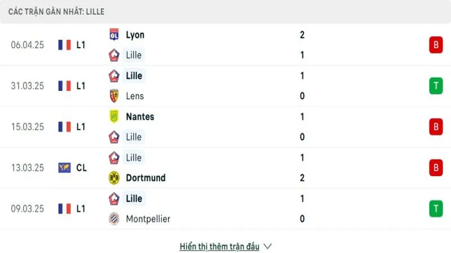
Task: Click the Champions League competition flag icon
Action: click(64, 168)
